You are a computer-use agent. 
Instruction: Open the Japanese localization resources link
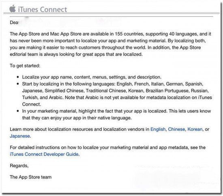click(20, 136)
